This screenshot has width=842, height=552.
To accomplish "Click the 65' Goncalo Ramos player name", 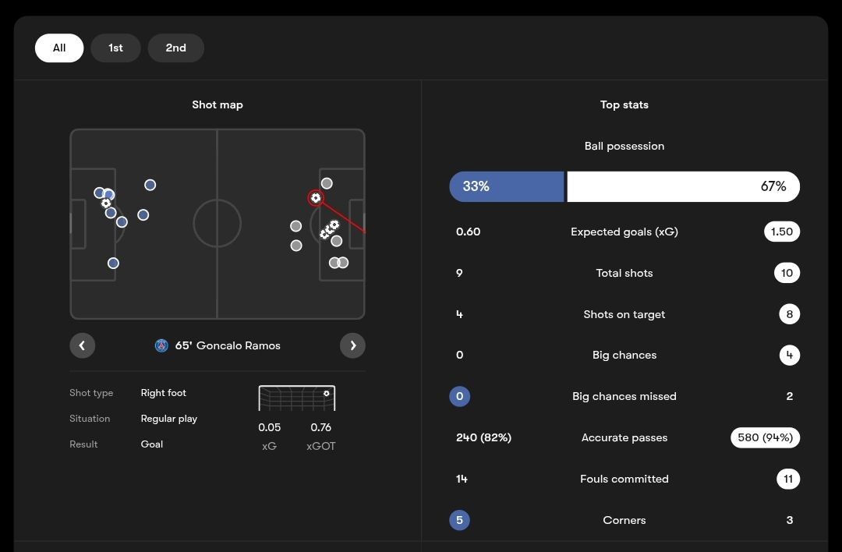I will (x=228, y=345).
